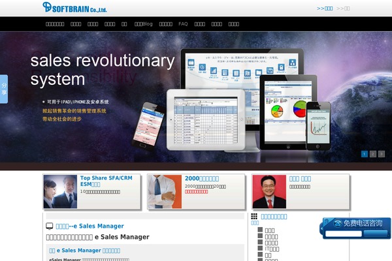
Task: Open the 分享 share tab on the left edge
Action: [x=4, y=89]
